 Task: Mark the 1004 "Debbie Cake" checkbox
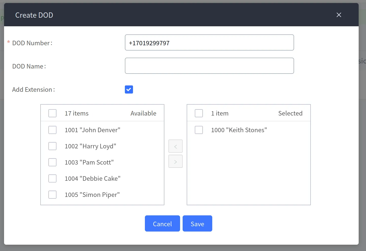[52, 178]
